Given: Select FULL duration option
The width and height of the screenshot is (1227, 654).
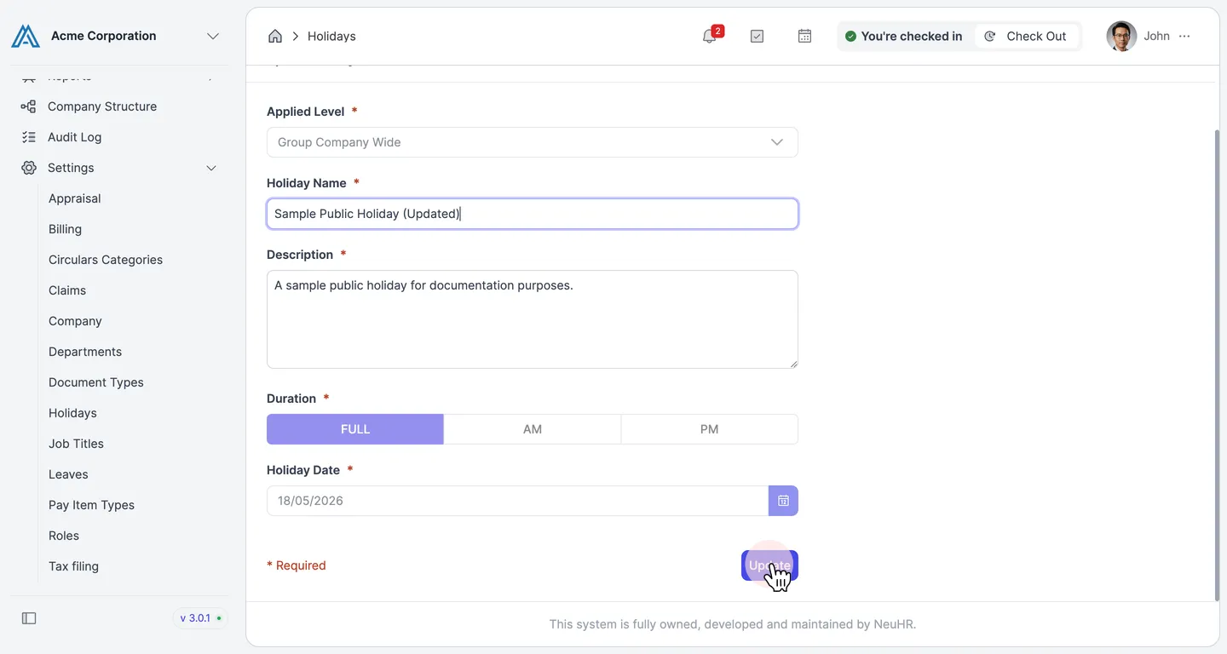Looking at the screenshot, I should coord(355,429).
